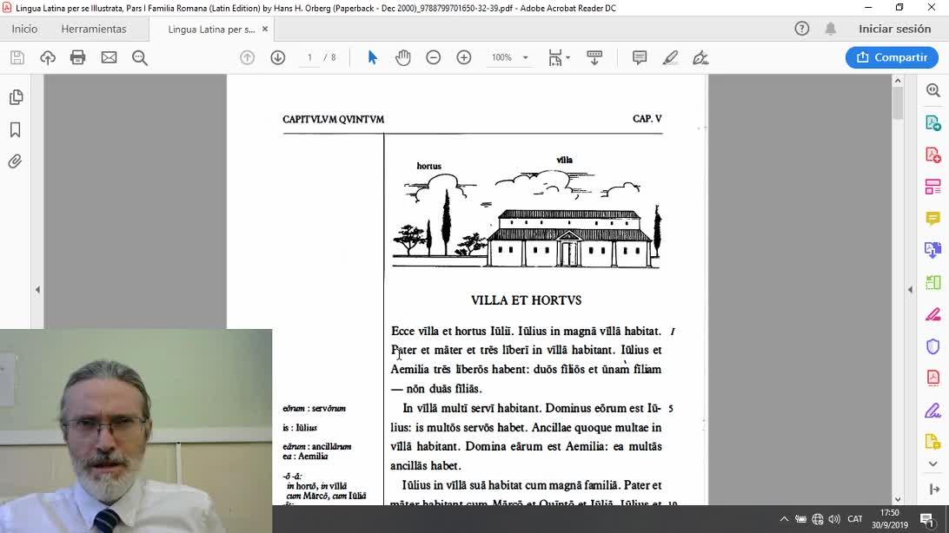Open the attachments paperclip panel
The width and height of the screenshot is (949, 533).
point(15,161)
